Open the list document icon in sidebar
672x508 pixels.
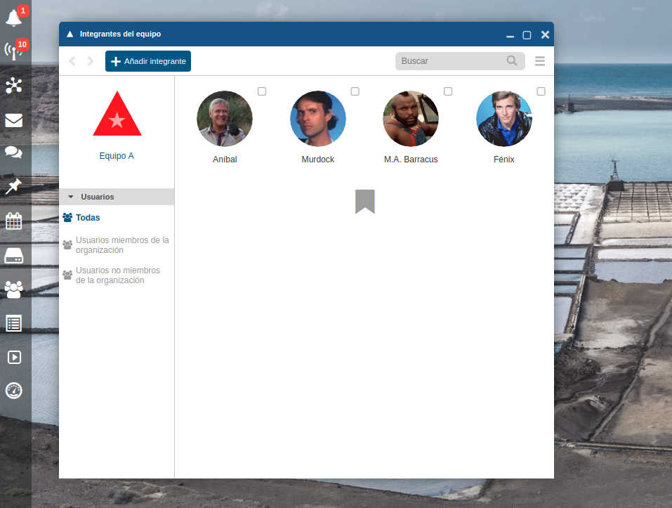coord(14,323)
